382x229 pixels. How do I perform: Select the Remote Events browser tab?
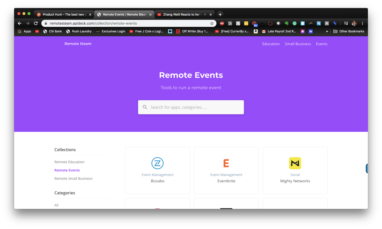(124, 15)
